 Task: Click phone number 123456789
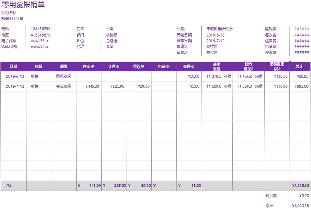click(x=41, y=29)
